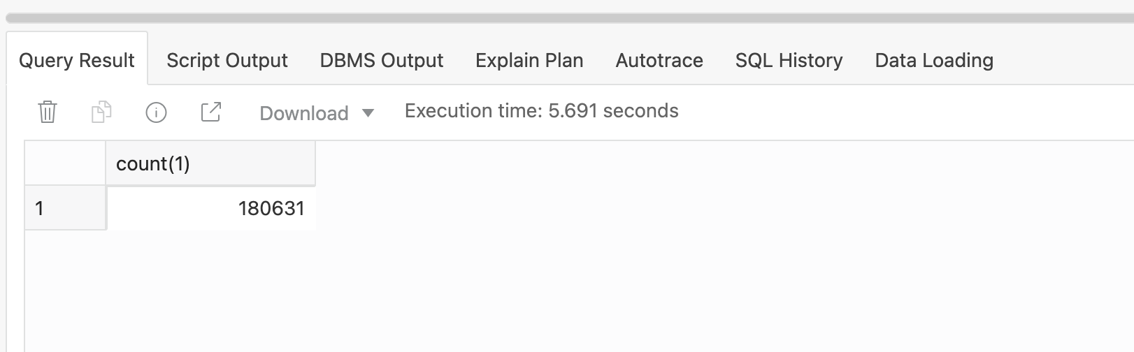Expand the Download dropdown arrow

click(x=368, y=113)
